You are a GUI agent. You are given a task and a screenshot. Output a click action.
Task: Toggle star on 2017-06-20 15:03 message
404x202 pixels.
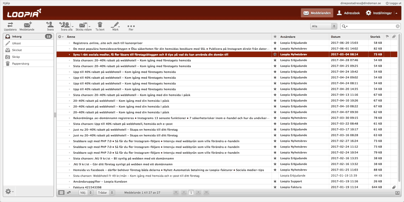click(x=275, y=43)
